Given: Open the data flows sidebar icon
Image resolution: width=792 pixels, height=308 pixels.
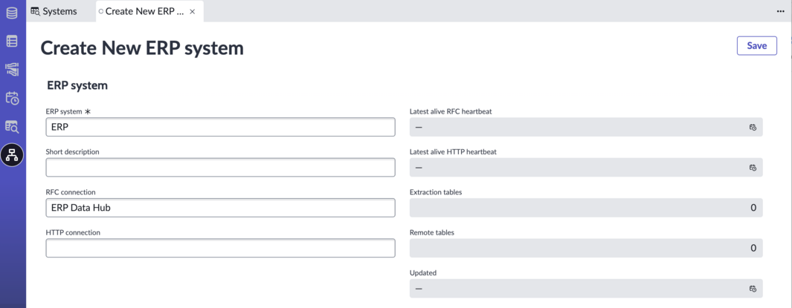Looking at the screenshot, I should pyautogui.click(x=12, y=70).
